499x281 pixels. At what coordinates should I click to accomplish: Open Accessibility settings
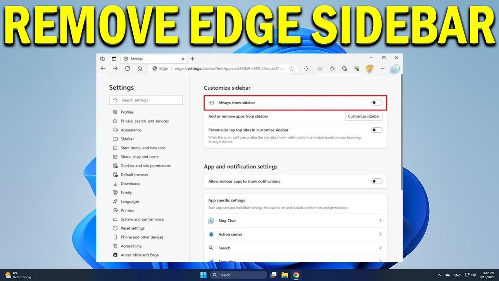[131, 246]
